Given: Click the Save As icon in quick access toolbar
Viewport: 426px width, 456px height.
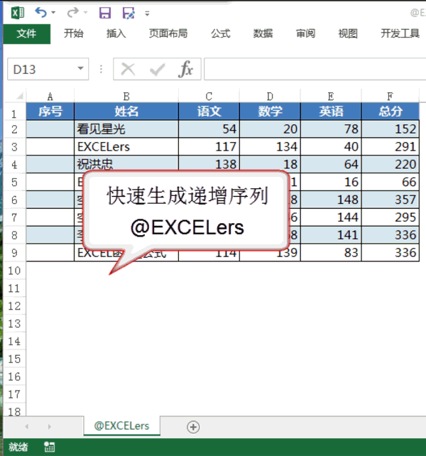Looking at the screenshot, I should (x=128, y=13).
